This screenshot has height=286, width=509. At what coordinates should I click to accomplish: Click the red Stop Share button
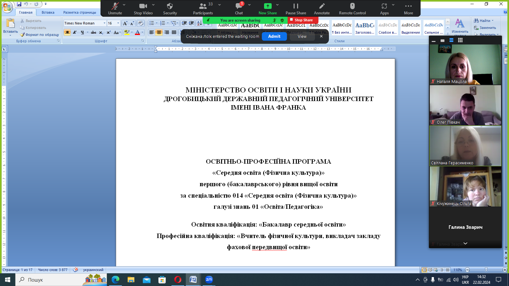pos(303,20)
